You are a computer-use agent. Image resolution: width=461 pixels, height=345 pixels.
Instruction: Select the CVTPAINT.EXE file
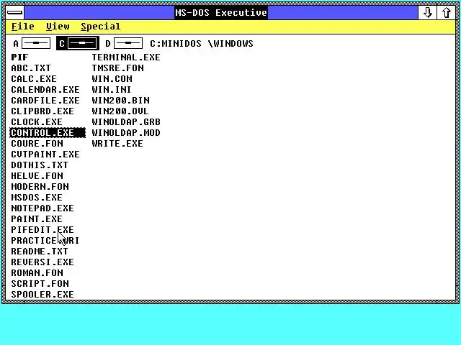[x=45, y=155]
